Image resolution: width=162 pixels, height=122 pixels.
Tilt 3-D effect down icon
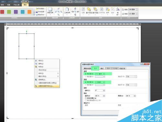75,15
